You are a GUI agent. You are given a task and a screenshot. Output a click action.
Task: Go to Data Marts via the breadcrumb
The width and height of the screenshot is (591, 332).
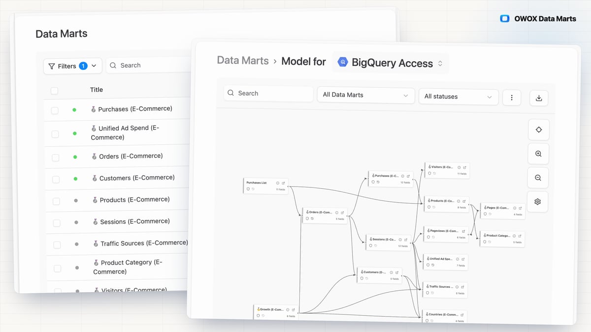pyautogui.click(x=243, y=60)
